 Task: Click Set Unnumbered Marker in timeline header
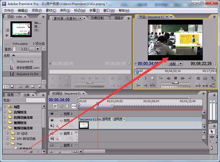pyautogui.click(x=67, y=106)
